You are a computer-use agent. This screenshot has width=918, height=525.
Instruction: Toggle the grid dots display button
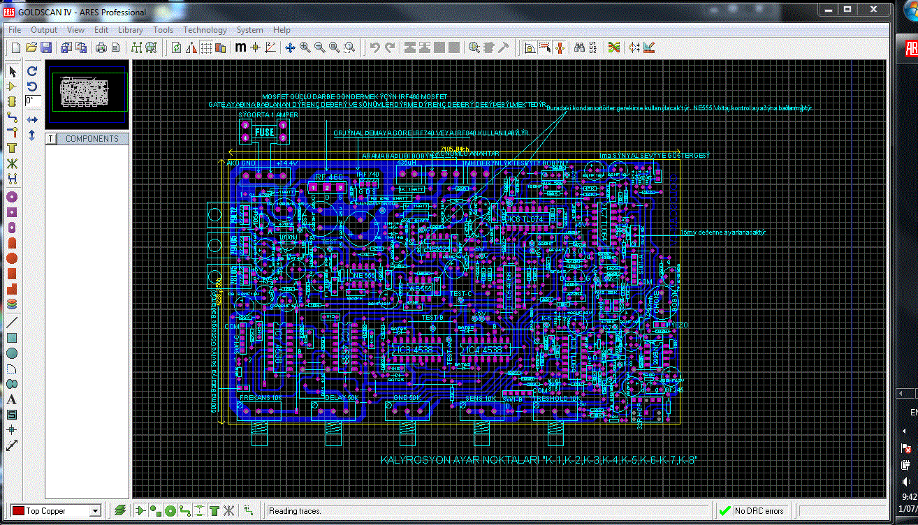tap(206, 47)
